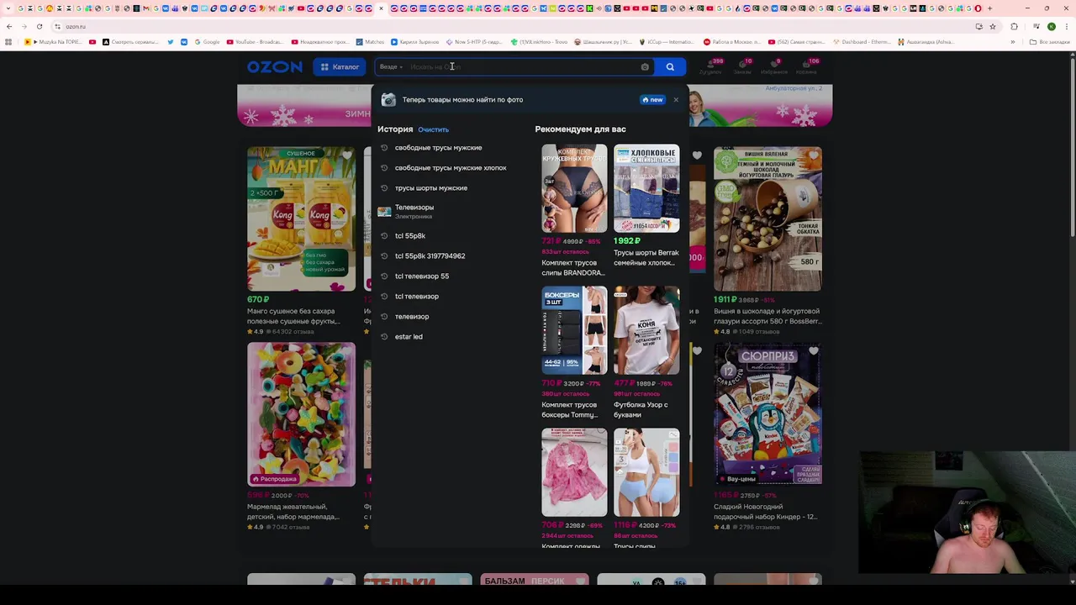This screenshot has width=1076, height=605.
Task: Click the OZON logo
Action: (274, 67)
